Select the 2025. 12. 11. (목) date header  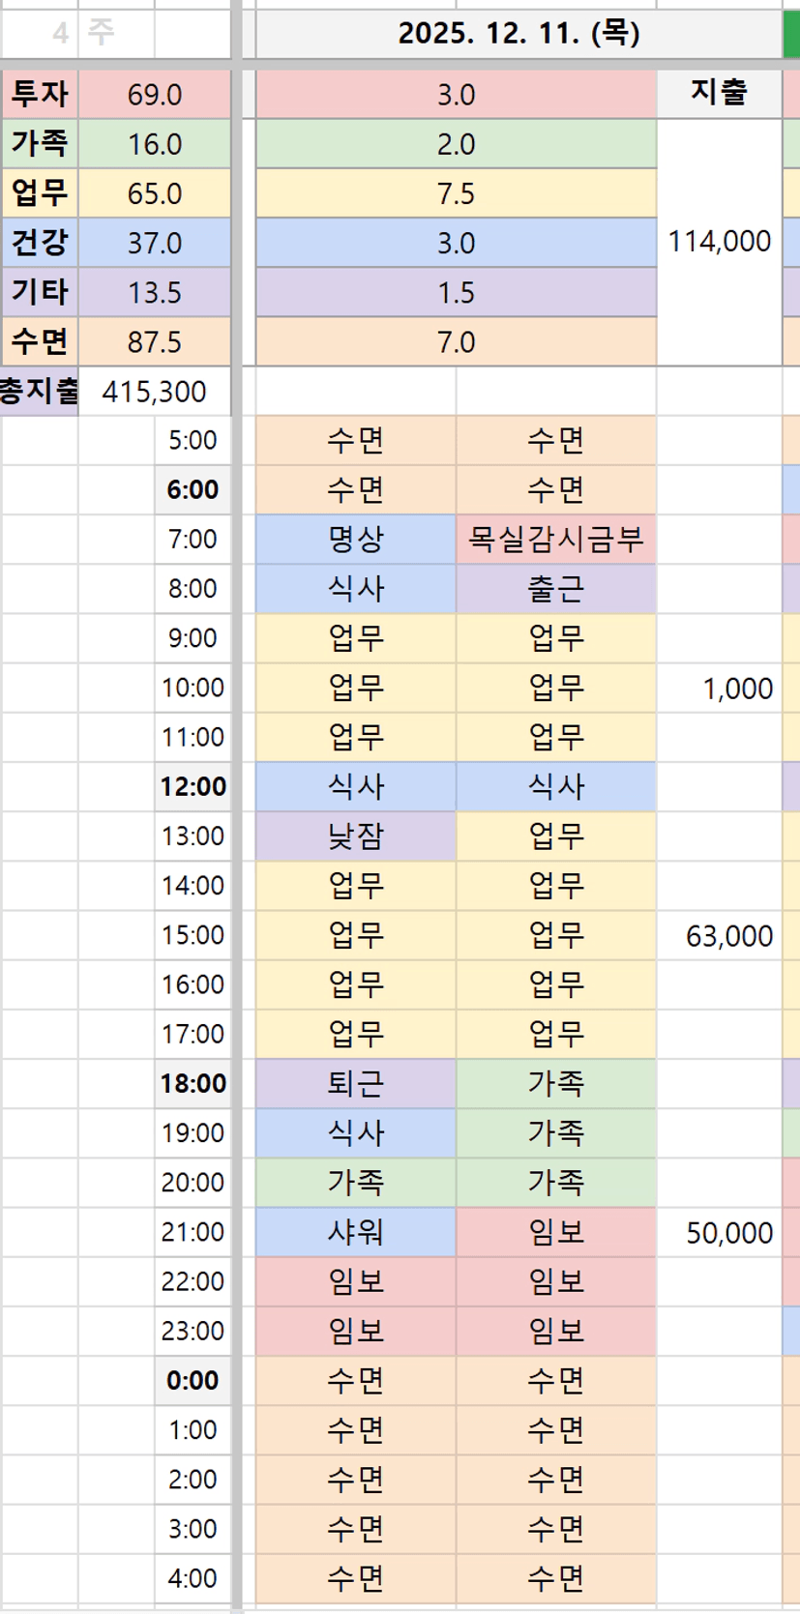click(519, 34)
